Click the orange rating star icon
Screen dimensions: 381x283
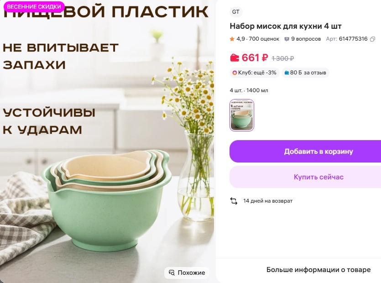tap(232, 39)
